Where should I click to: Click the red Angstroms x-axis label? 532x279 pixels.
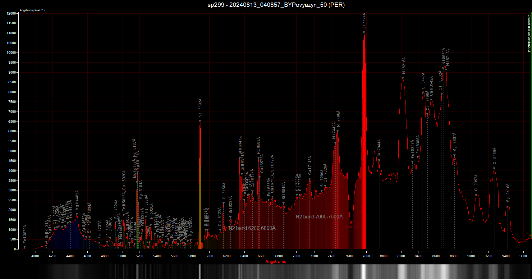pos(276,261)
